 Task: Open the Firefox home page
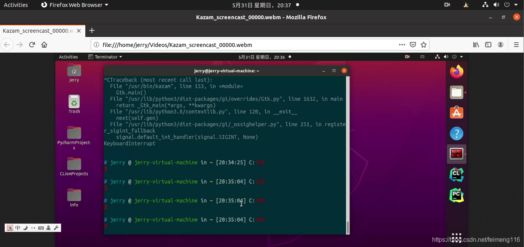[44, 45]
